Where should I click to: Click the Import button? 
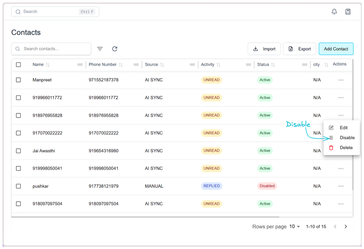click(264, 49)
